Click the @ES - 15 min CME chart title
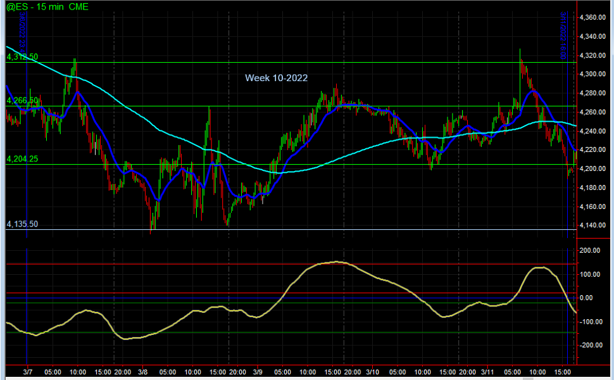The image size is (614, 380). [44, 8]
